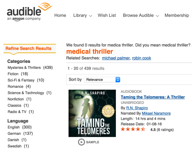192x150 pixels.
Task: Go to the Home page
Action: [x=60, y=15]
